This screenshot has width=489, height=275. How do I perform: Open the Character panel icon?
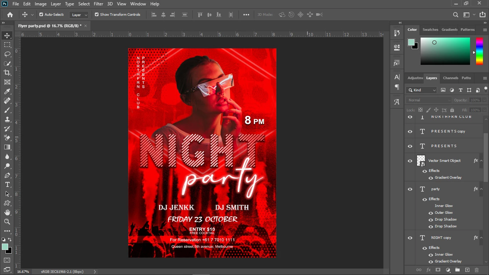[x=397, y=77]
